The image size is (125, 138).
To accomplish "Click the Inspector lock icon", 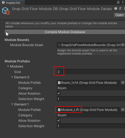I will coord(118,2).
